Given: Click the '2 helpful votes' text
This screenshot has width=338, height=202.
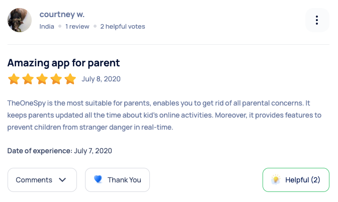Looking at the screenshot, I should pos(122,26).
